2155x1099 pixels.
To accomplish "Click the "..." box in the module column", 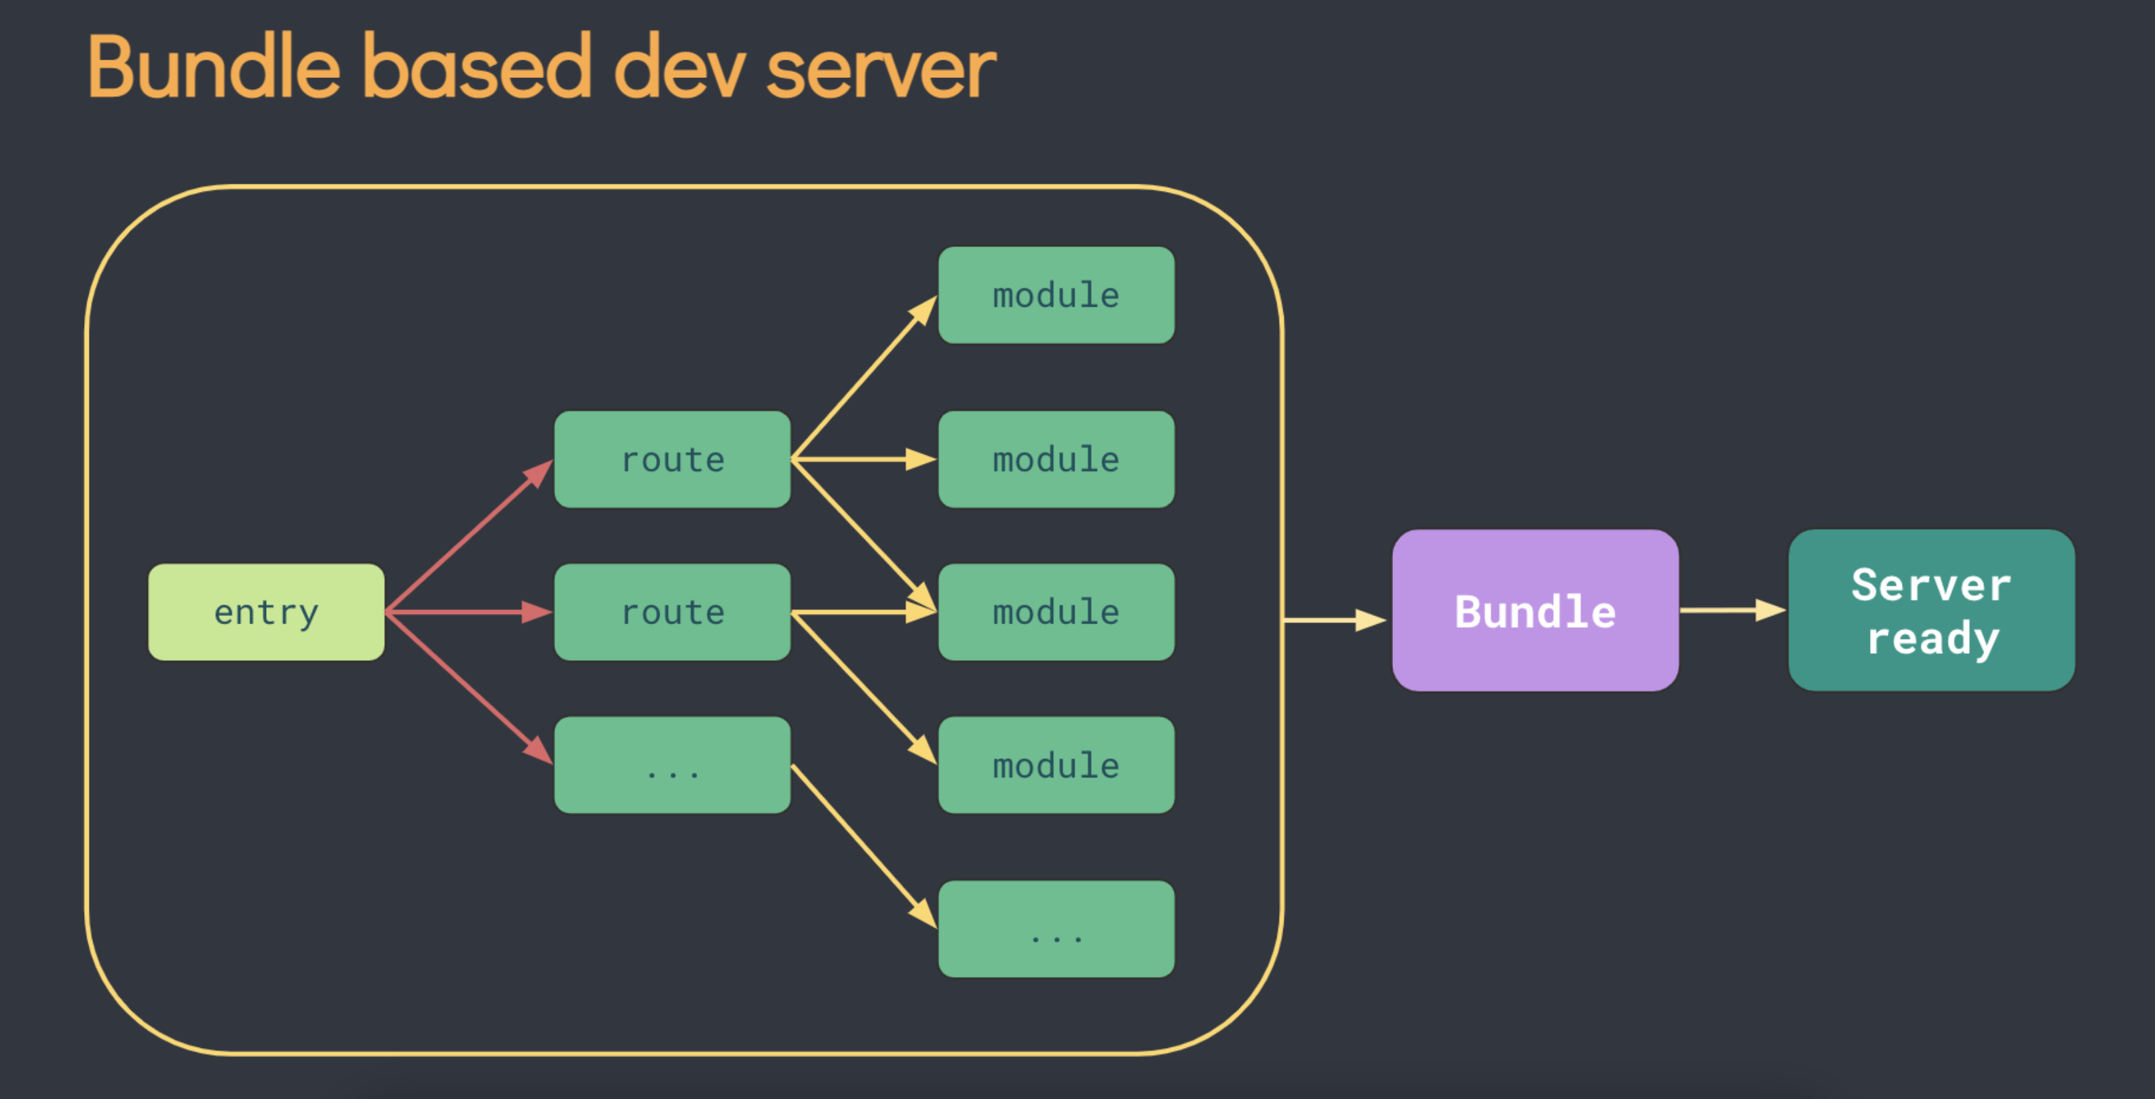I will point(1056,929).
